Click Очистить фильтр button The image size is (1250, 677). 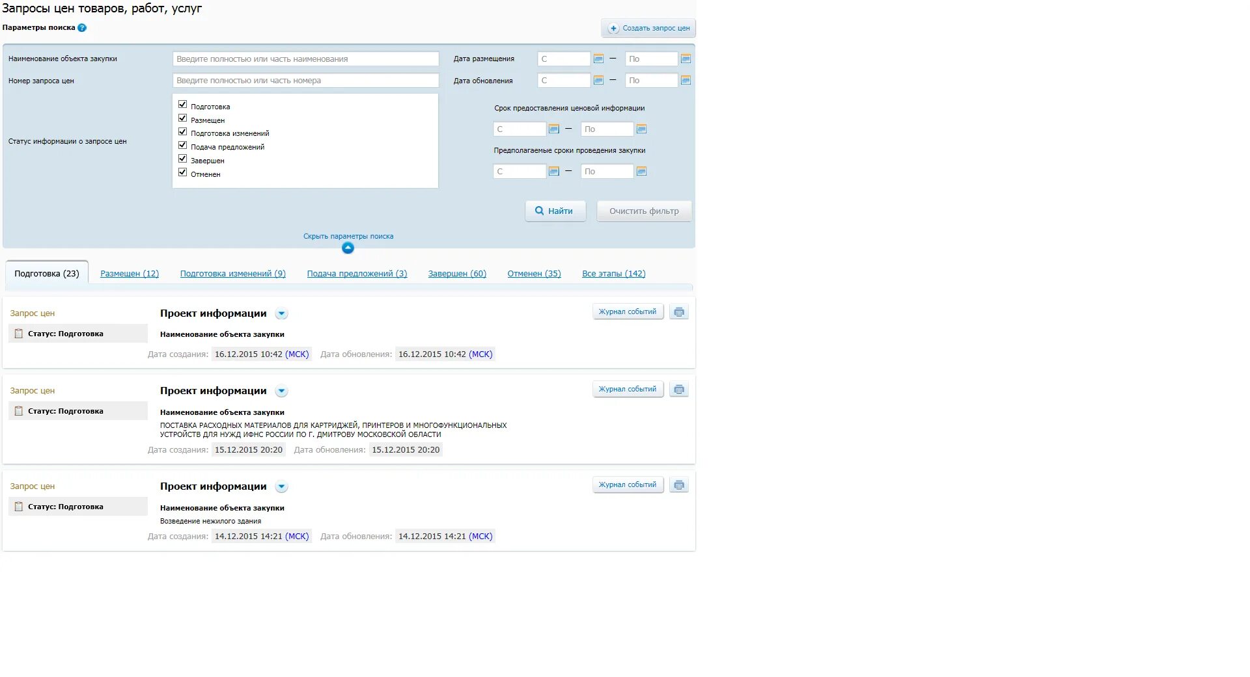[644, 211]
